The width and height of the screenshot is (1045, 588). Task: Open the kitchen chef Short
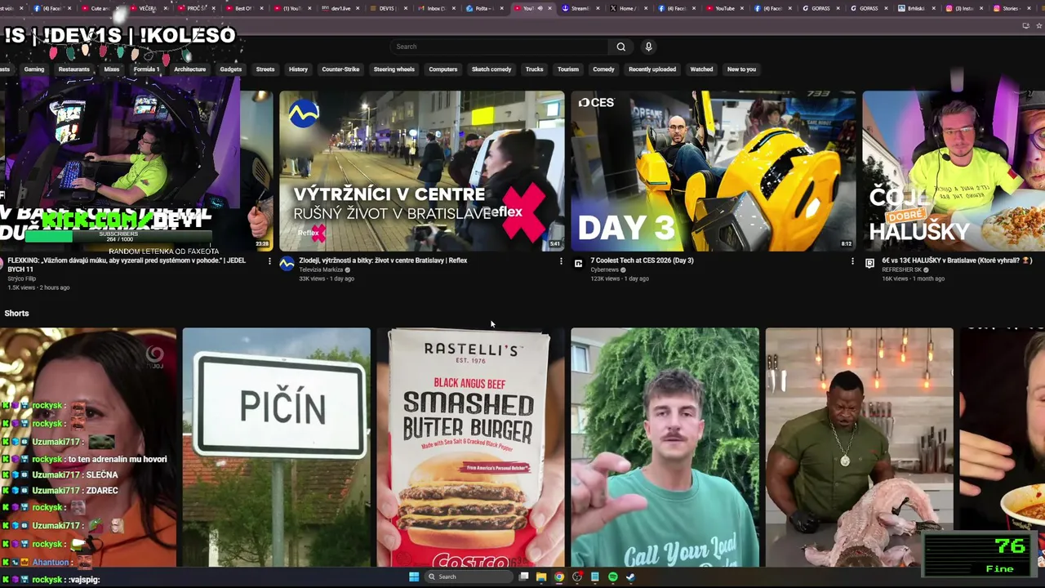pos(859,447)
